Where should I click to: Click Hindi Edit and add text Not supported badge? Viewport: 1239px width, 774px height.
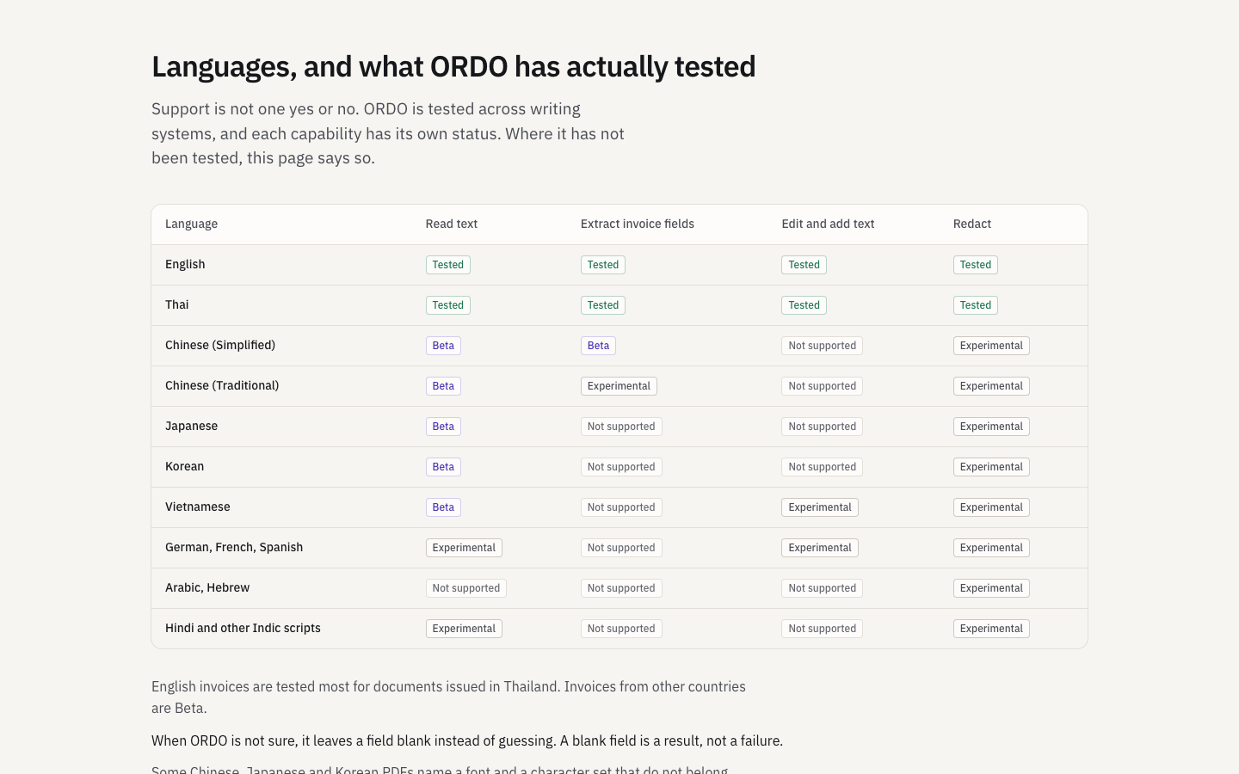(822, 629)
